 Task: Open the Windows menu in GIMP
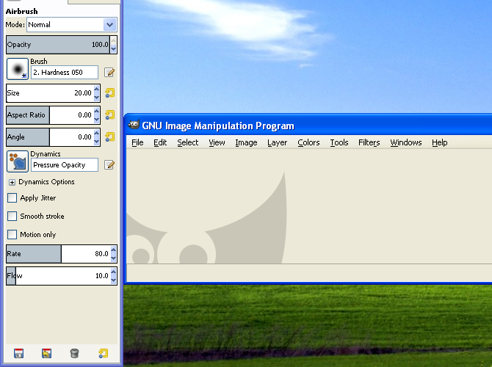pos(405,142)
